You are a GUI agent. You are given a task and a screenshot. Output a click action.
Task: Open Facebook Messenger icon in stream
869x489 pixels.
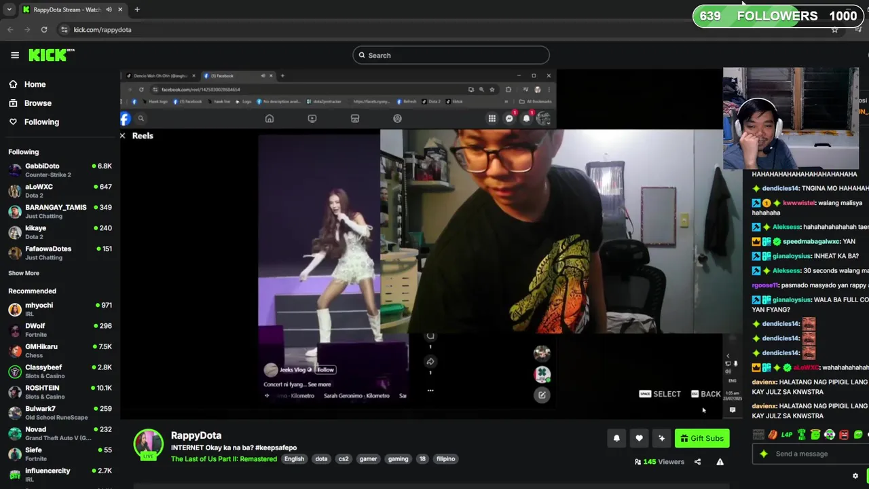509,119
